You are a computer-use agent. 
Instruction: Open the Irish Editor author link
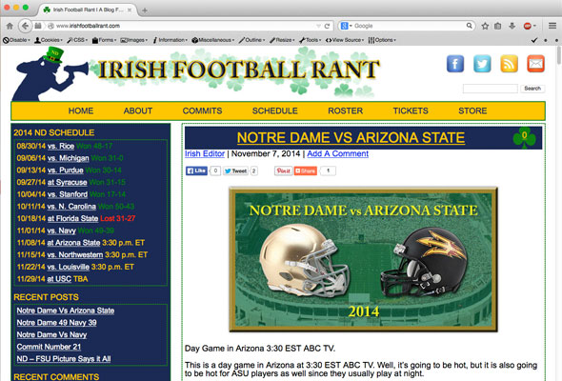[x=205, y=153]
